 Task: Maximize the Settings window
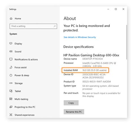tap(116, 9)
